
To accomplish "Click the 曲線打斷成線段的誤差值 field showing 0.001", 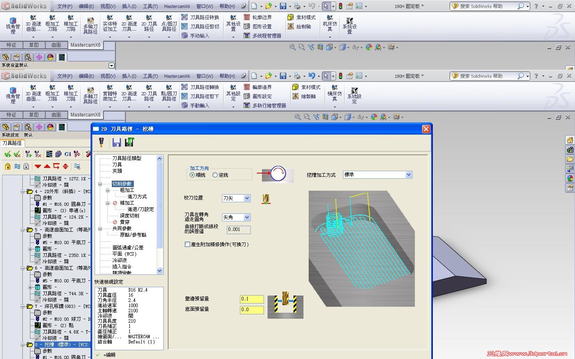I will [238, 230].
